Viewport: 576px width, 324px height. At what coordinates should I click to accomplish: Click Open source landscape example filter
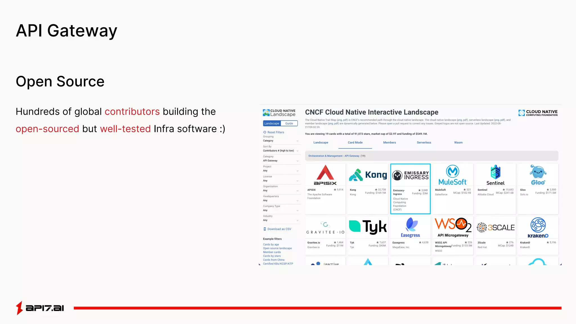point(277,248)
